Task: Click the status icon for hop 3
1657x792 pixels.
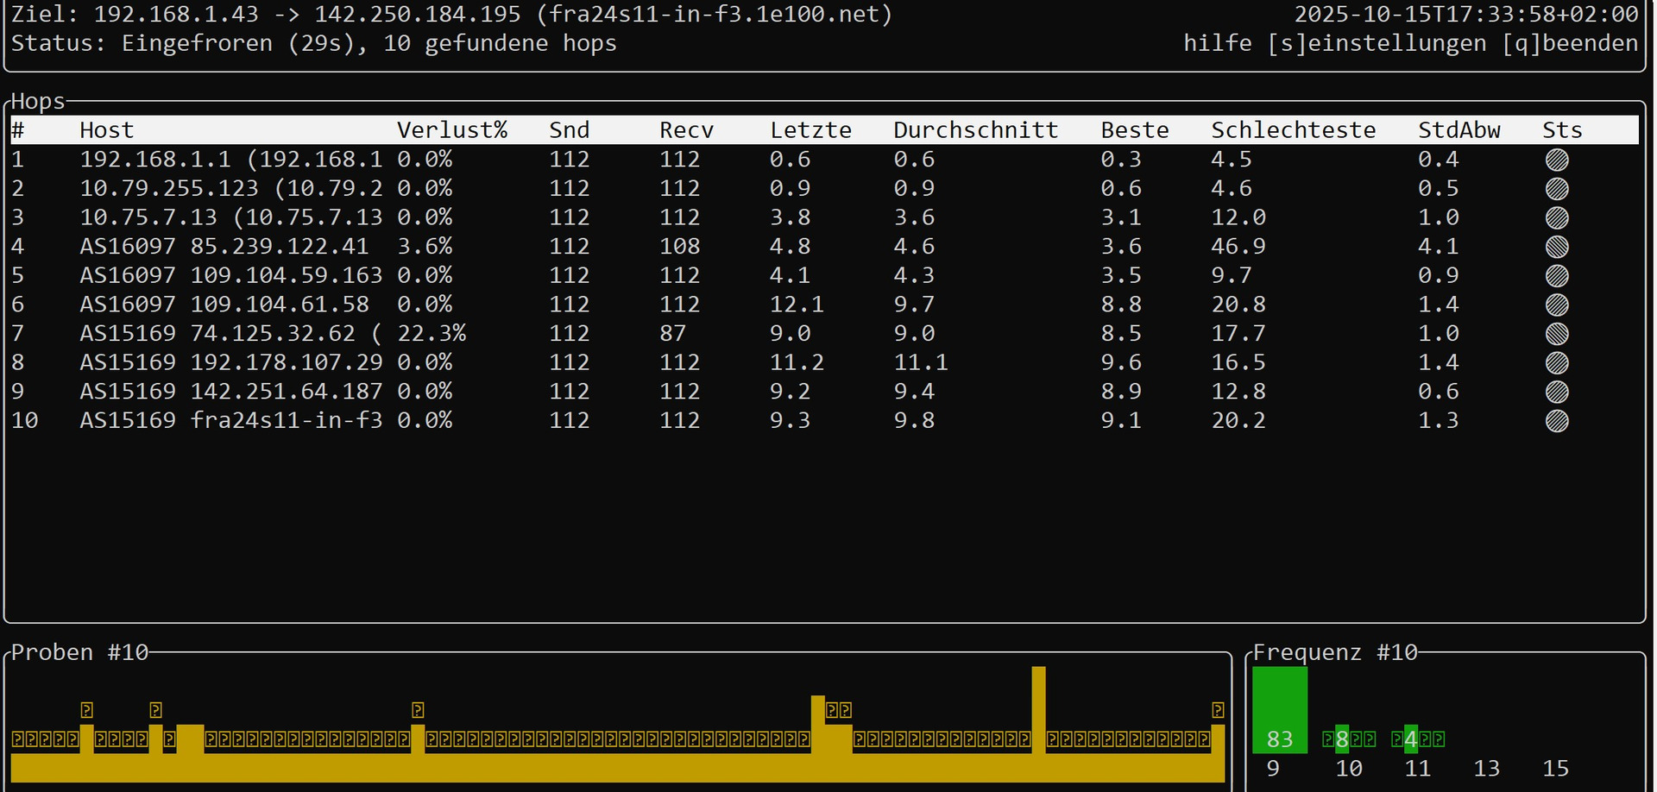Action: 1557,217
